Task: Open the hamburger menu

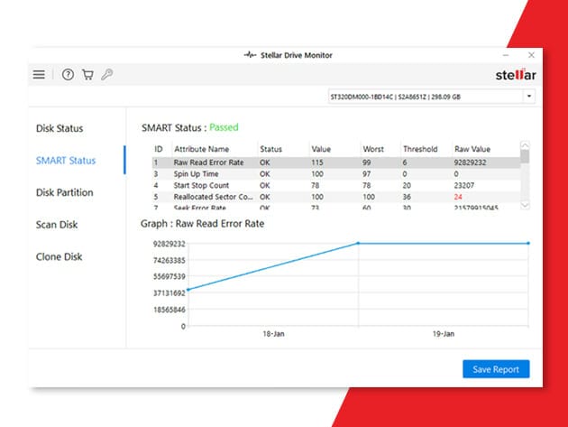Action: 39,75
